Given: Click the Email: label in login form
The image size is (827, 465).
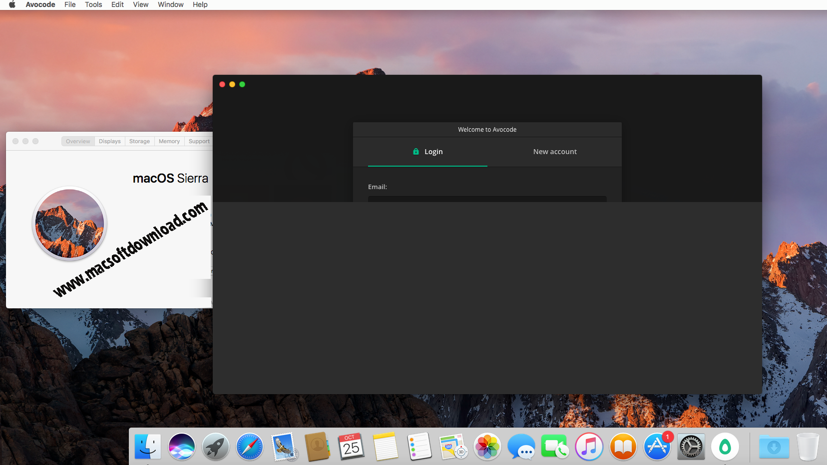Looking at the screenshot, I should tap(378, 187).
